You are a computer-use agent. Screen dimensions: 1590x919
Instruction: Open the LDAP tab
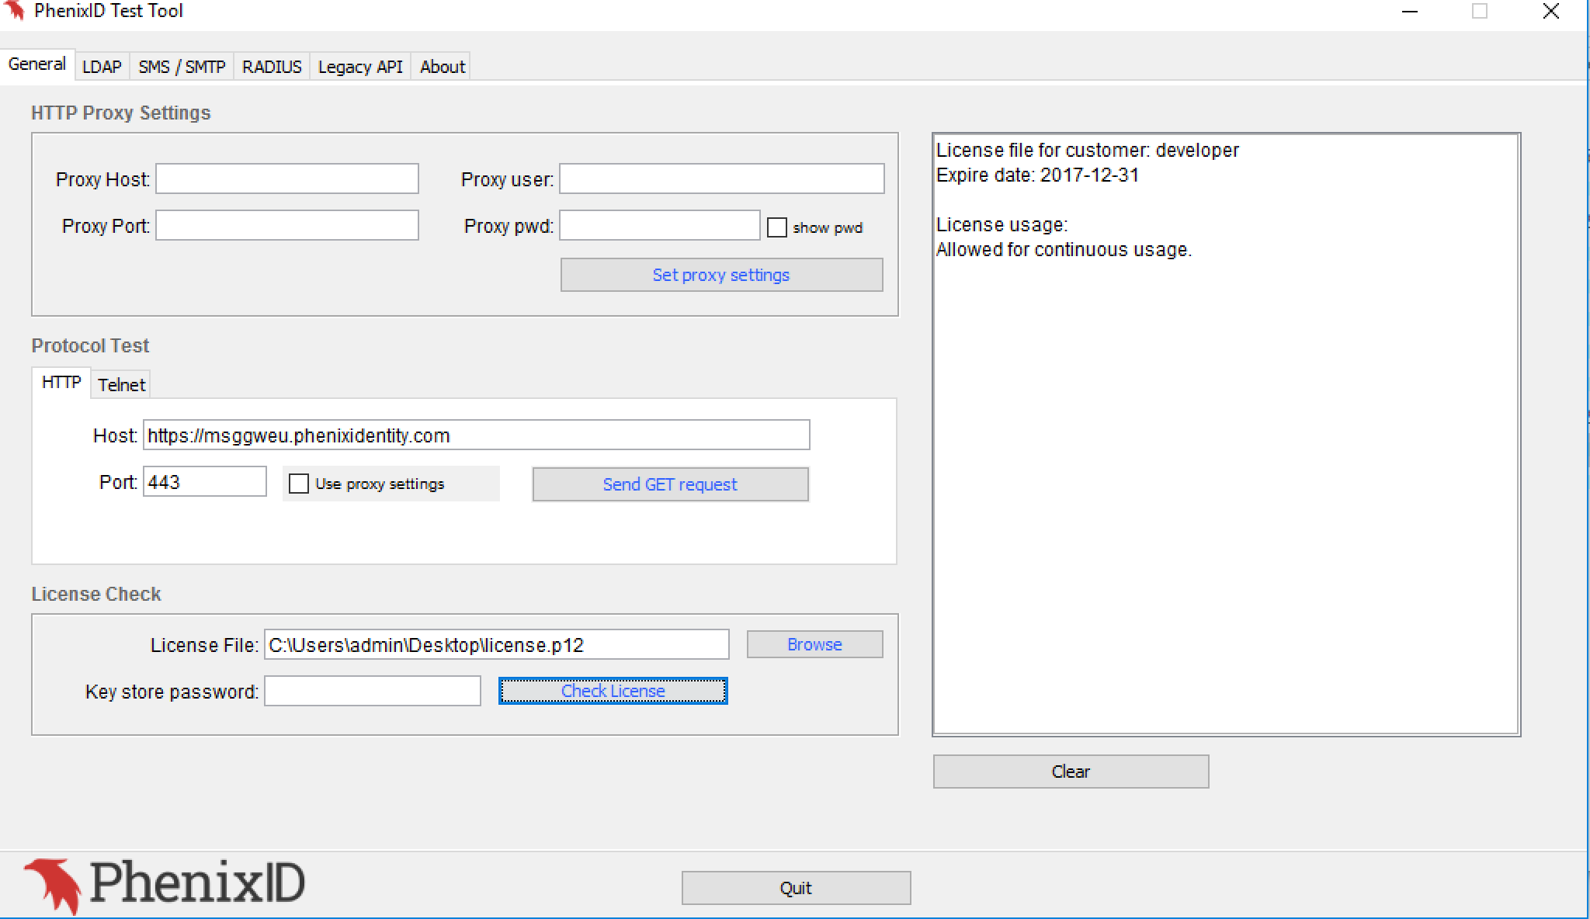click(x=102, y=67)
